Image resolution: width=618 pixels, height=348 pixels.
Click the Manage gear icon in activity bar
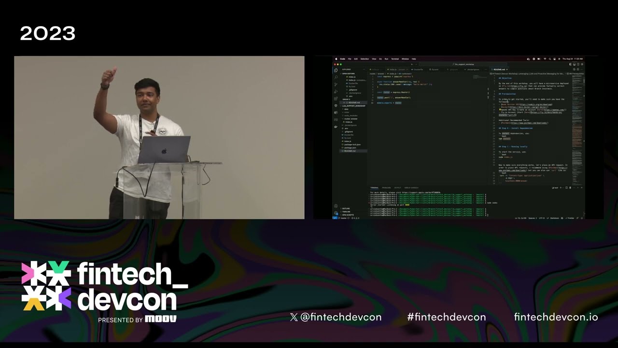click(336, 213)
